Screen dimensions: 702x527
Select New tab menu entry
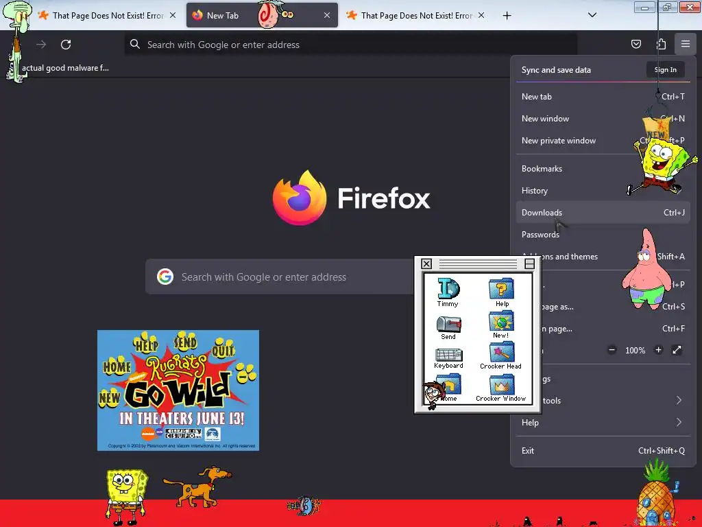point(603,96)
